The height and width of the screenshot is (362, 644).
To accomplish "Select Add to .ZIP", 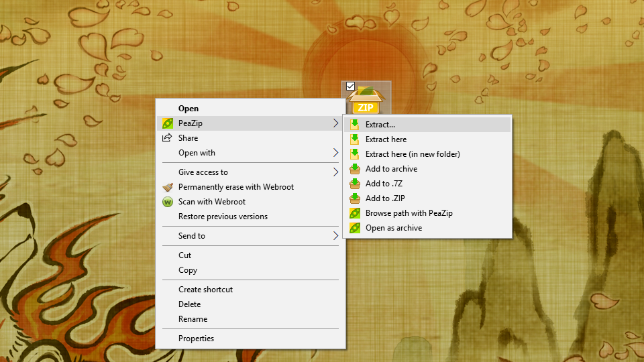I will pos(427,198).
